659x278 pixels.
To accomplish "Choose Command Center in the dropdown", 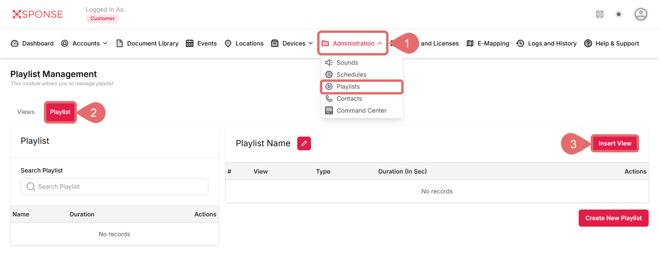I will pos(361,111).
